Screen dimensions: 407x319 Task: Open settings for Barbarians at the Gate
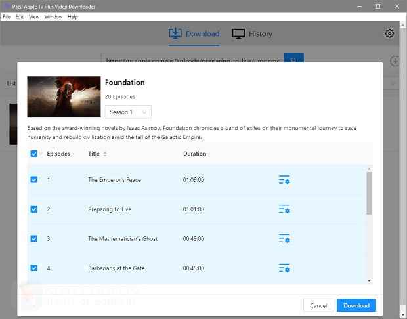284,268
